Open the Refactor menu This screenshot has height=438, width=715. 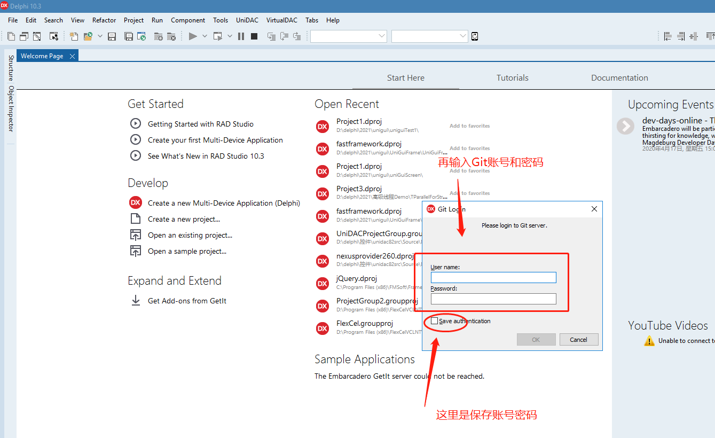(x=104, y=20)
